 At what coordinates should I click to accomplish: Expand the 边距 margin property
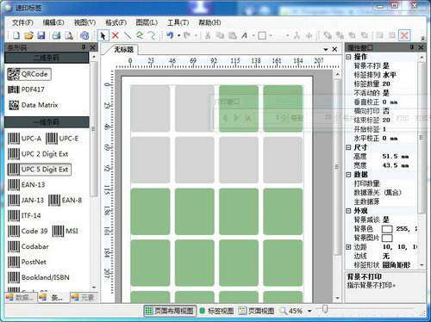tap(348, 247)
